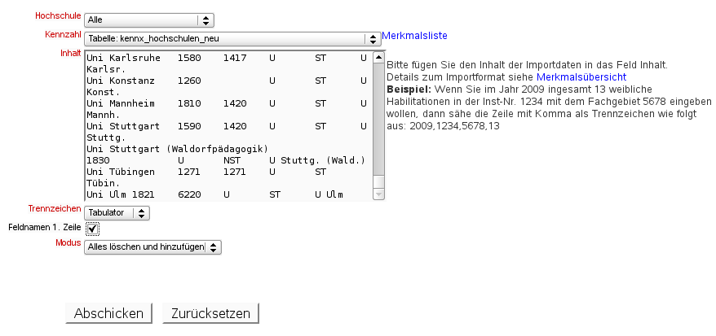This screenshot has height=336, width=716.
Task: Click the Uni Karlsruhe line in Inhalt
Action: [x=227, y=58]
